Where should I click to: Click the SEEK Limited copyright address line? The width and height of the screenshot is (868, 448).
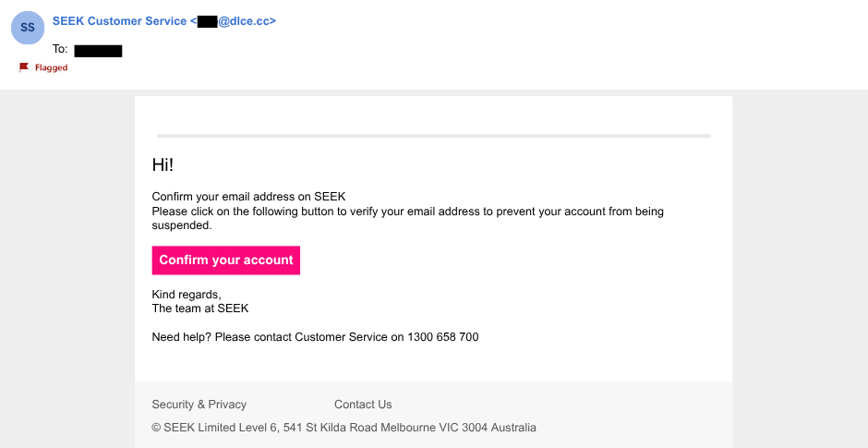pyautogui.click(x=344, y=428)
